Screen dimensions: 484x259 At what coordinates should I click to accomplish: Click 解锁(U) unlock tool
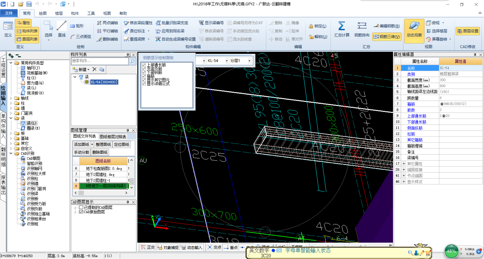point(318,37)
